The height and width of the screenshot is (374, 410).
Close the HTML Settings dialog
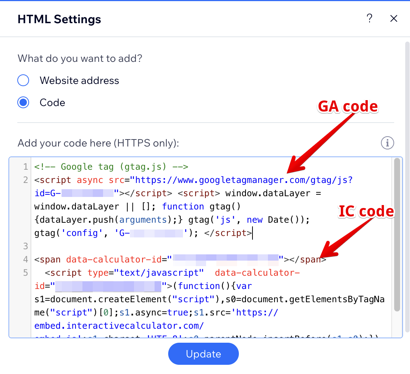pyautogui.click(x=394, y=18)
